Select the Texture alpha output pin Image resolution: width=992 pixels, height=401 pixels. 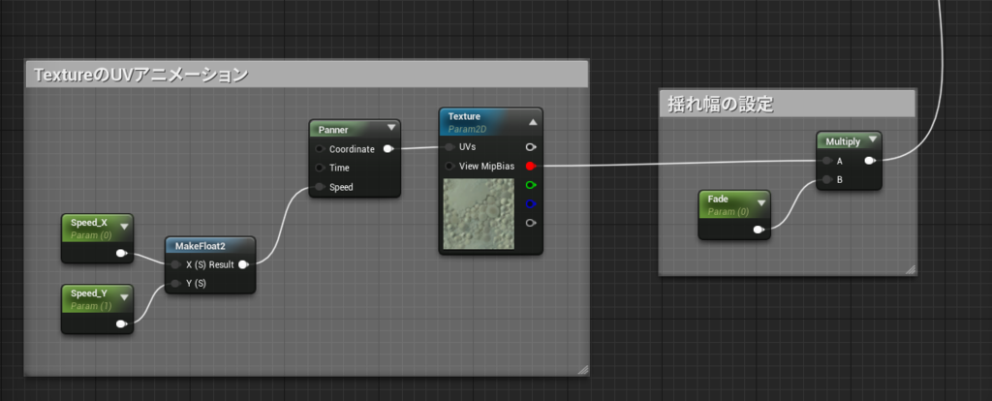tap(531, 223)
